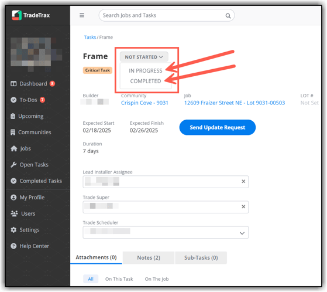
Task: Clear the Lead Installer Assignee field
Action: pyautogui.click(x=243, y=181)
